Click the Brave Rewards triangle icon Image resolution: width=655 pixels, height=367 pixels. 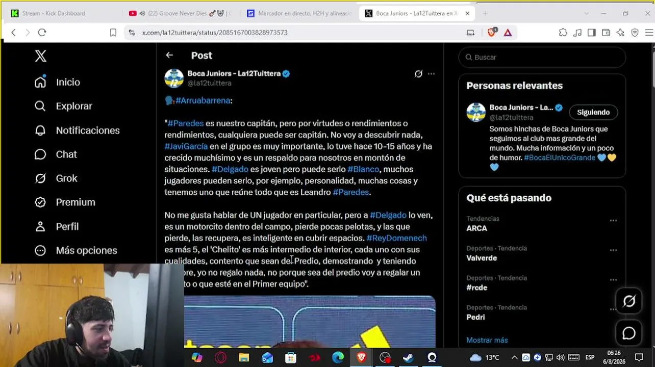click(x=508, y=33)
